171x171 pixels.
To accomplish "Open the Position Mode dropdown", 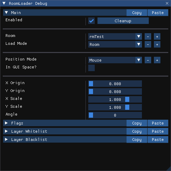I will pos(115,60).
